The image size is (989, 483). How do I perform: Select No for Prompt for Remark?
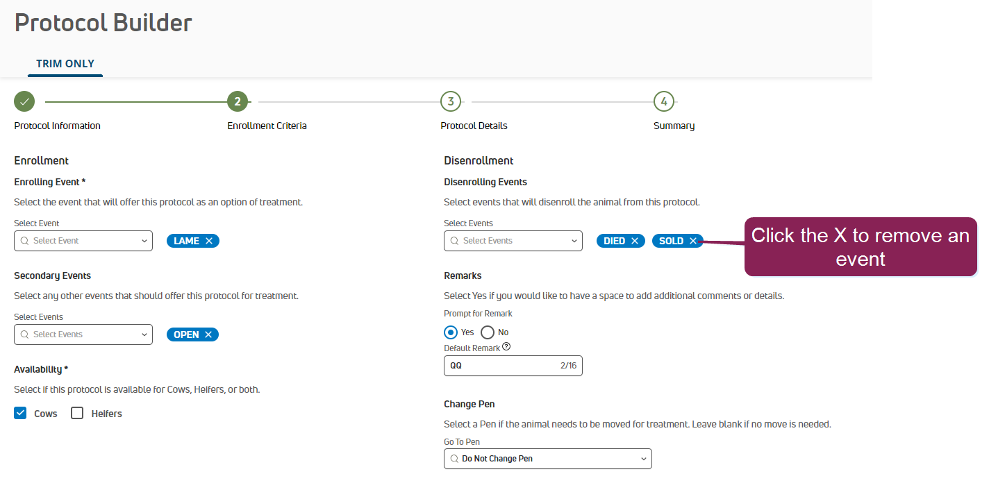coord(488,332)
